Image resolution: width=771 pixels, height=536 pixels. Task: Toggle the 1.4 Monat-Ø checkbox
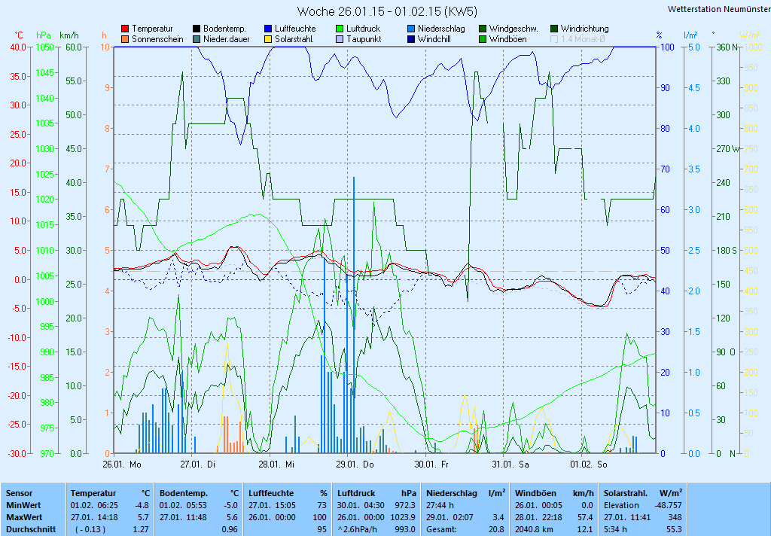coord(554,39)
